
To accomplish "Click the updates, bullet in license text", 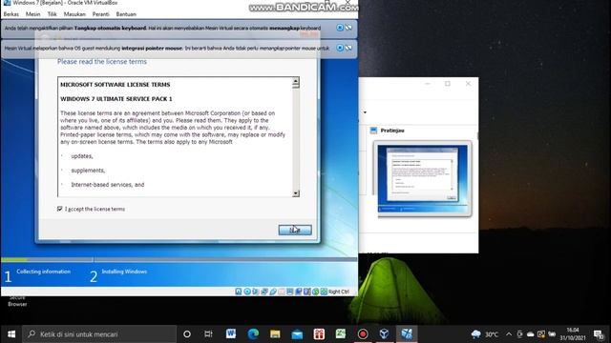I will 82,156.
